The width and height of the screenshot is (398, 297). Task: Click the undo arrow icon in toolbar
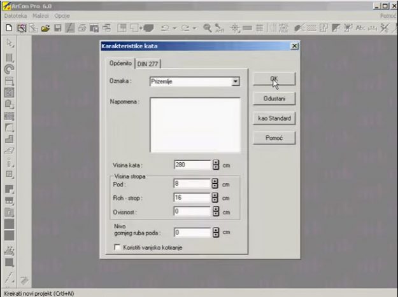(x=166, y=28)
